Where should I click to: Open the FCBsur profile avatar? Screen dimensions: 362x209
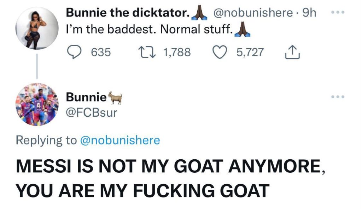tap(37, 105)
